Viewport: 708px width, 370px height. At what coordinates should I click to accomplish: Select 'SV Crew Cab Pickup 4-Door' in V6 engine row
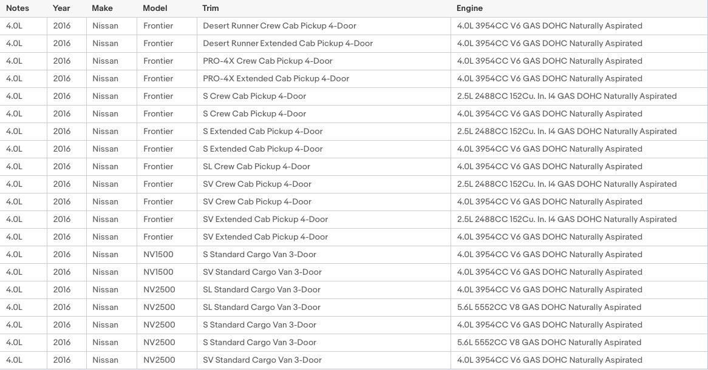257,202
